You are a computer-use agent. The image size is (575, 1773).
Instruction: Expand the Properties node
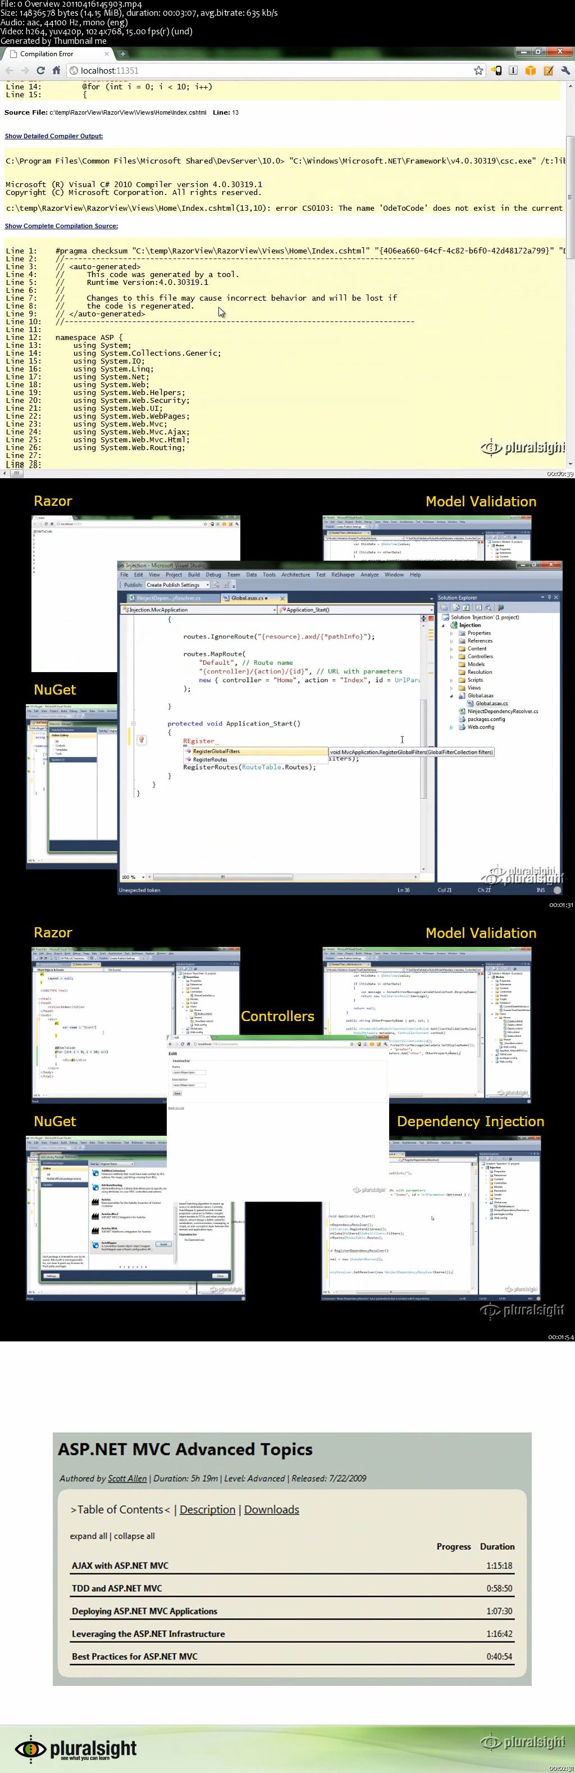point(452,633)
